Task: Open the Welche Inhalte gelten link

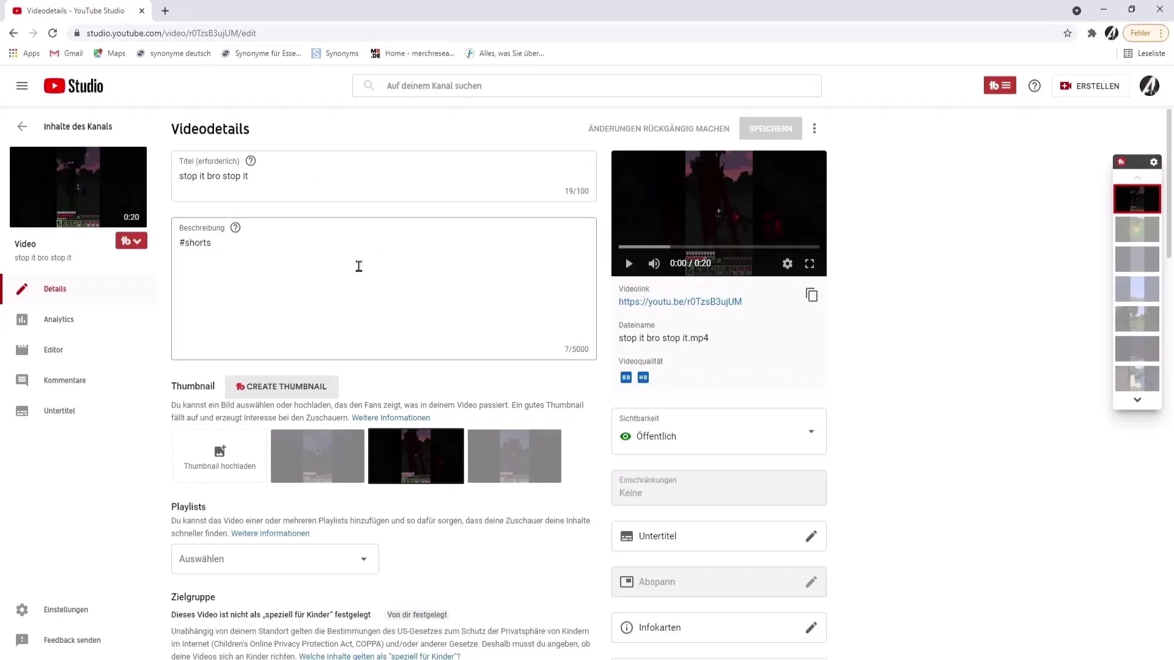Action: click(x=379, y=656)
